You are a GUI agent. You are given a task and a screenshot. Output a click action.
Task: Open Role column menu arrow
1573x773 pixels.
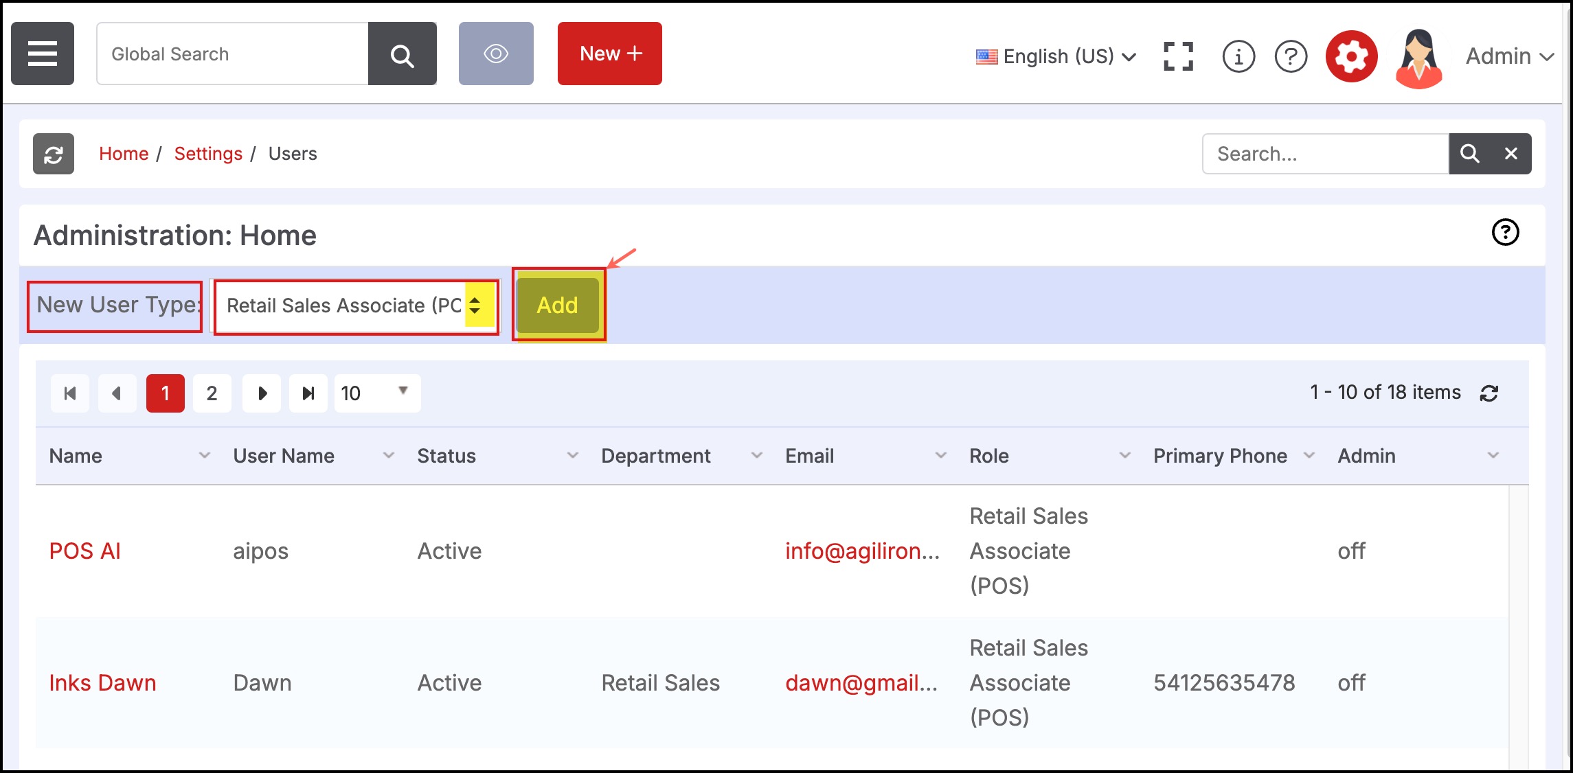click(x=1124, y=456)
